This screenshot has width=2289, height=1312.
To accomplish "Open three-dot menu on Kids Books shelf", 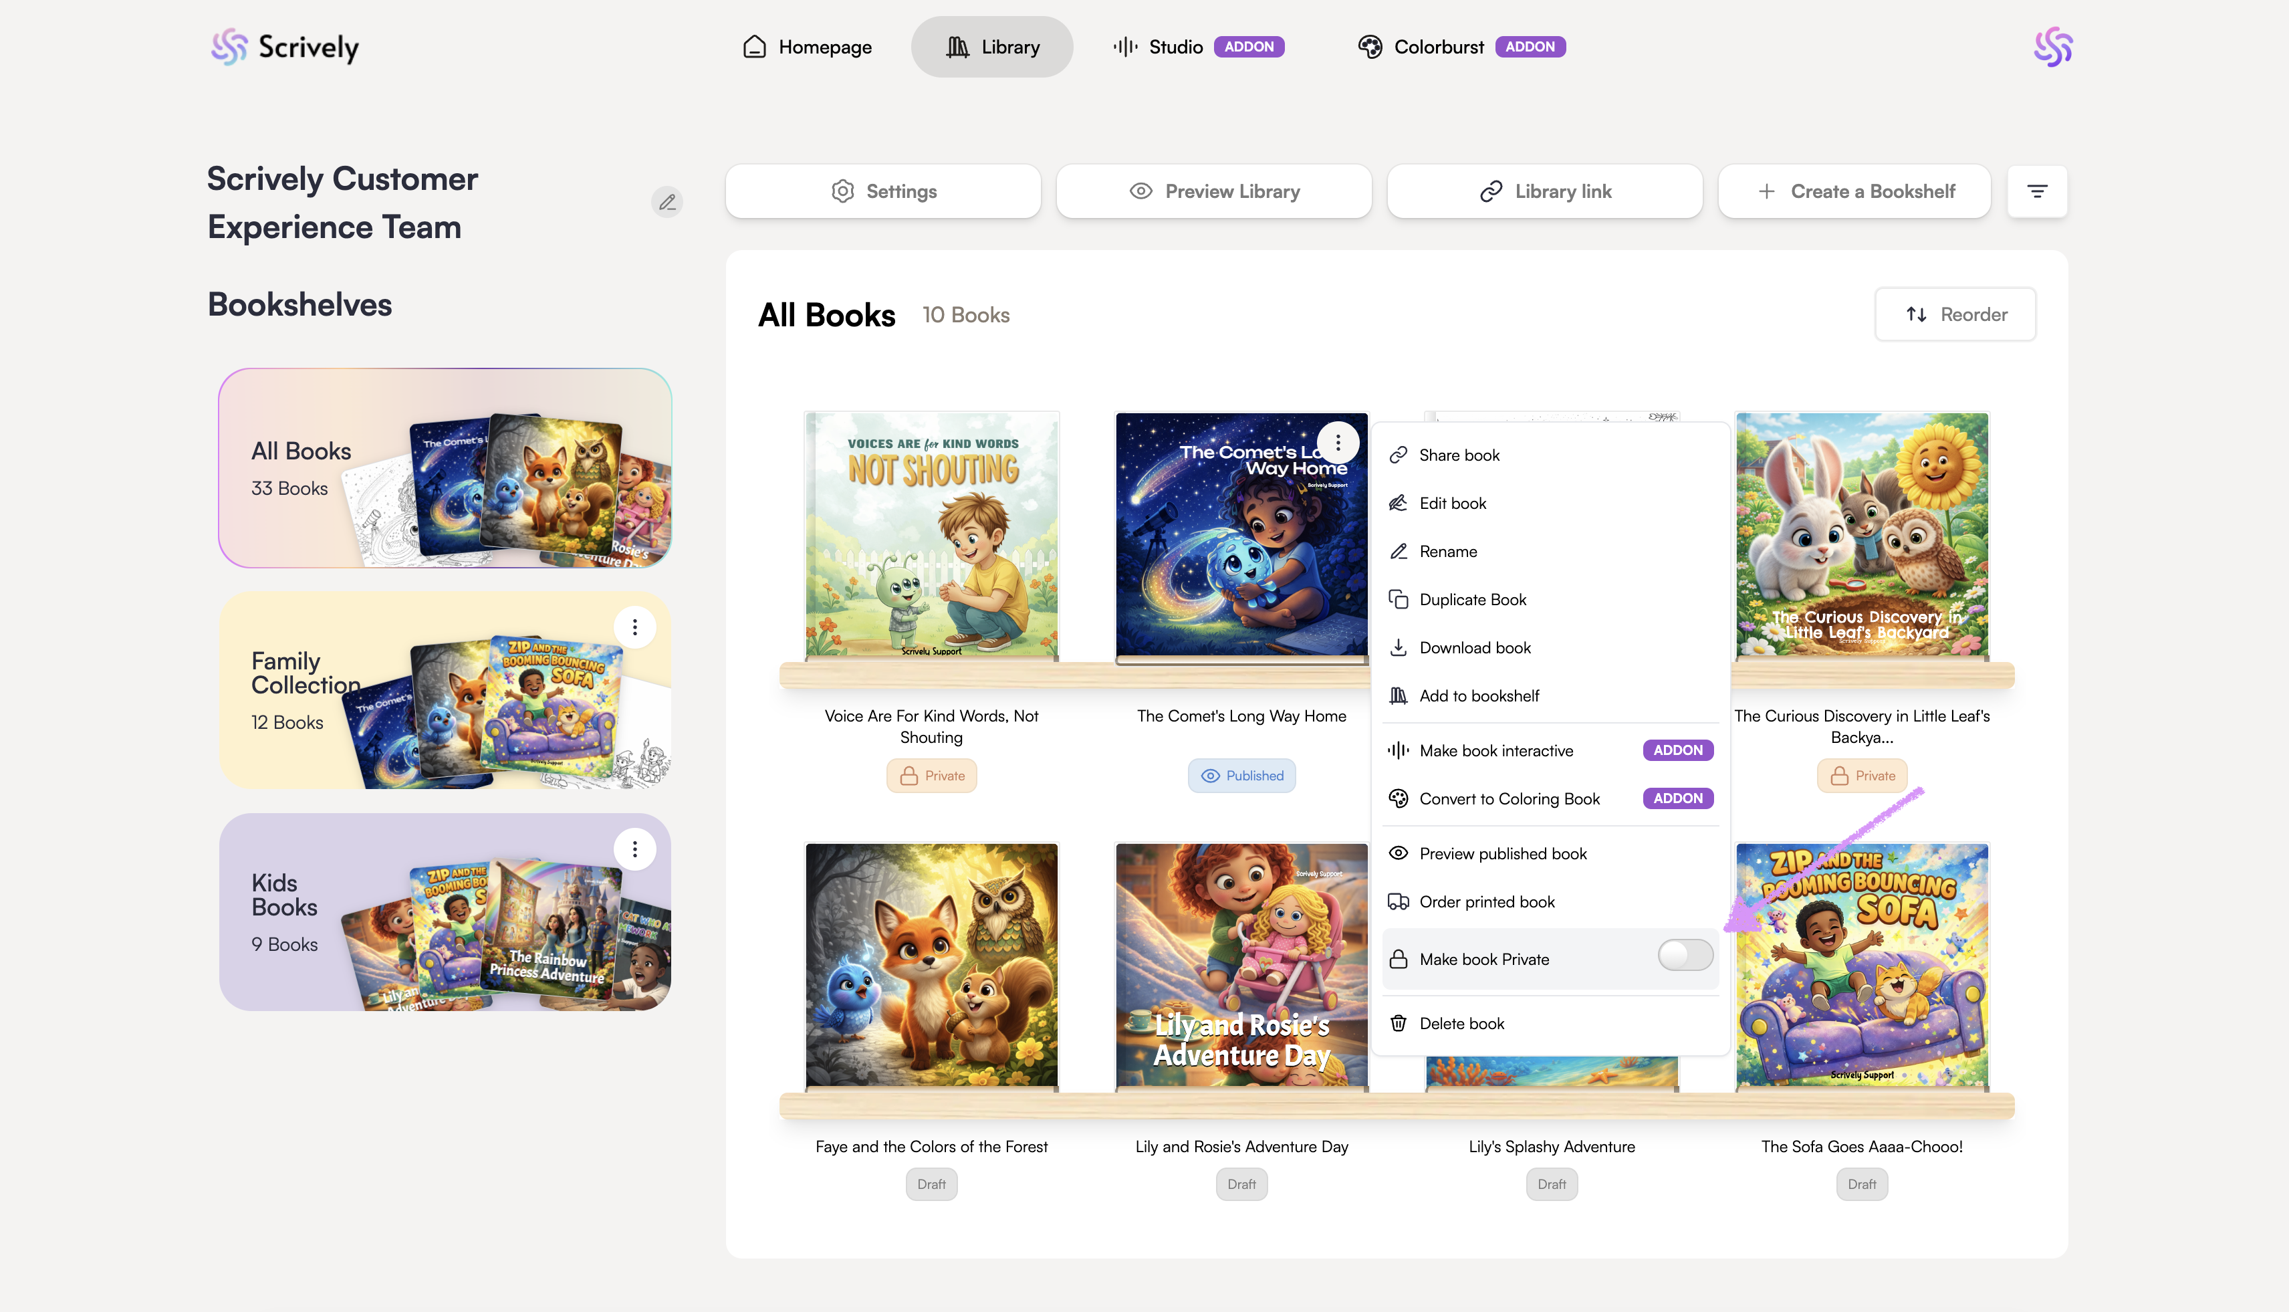I will (x=635, y=849).
